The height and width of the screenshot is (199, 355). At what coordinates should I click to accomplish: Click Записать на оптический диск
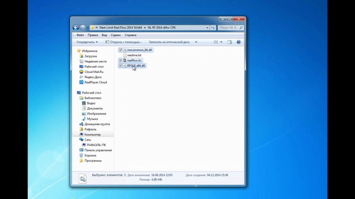169,42
